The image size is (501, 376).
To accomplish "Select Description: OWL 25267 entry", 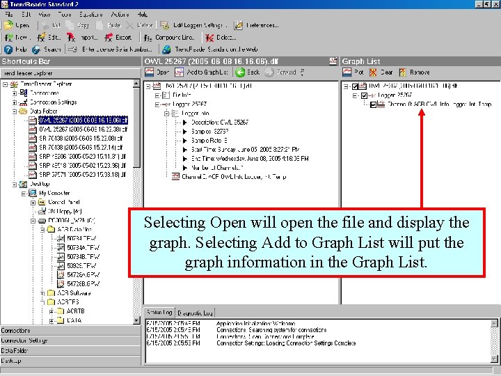I will click(x=220, y=123).
